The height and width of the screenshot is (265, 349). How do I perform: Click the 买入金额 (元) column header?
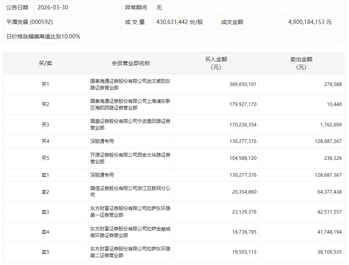pos(216,63)
